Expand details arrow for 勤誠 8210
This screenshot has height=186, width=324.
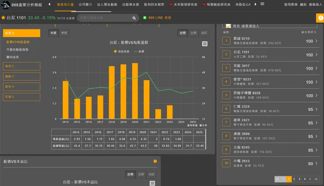pyautogui.click(x=317, y=41)
